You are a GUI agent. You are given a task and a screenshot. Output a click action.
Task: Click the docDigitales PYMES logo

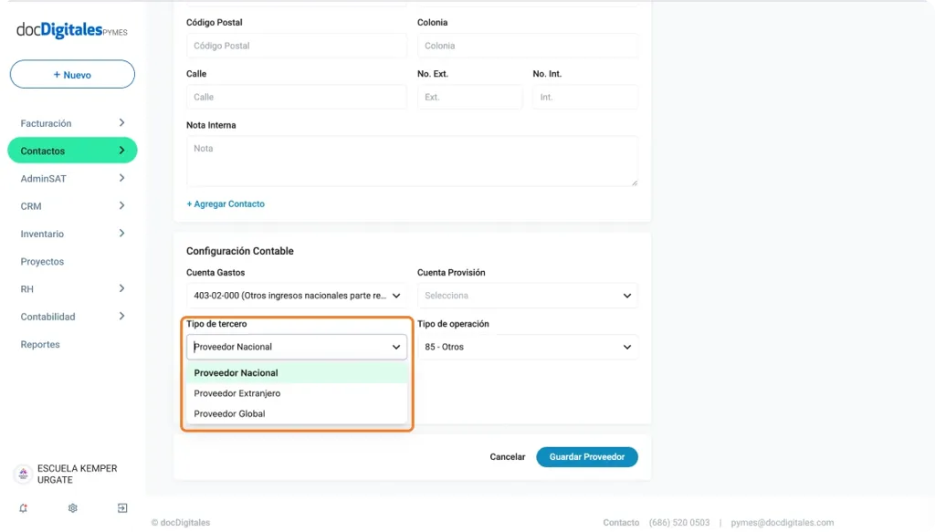[x=71, y=30]
